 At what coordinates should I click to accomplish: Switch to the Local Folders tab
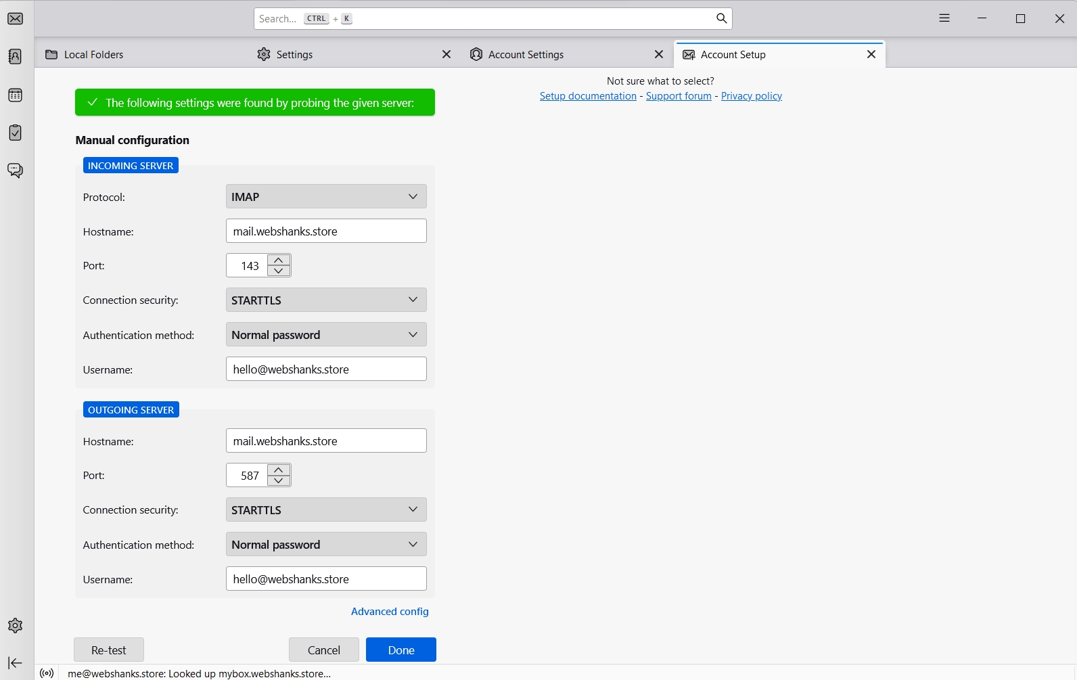[93, 55]
